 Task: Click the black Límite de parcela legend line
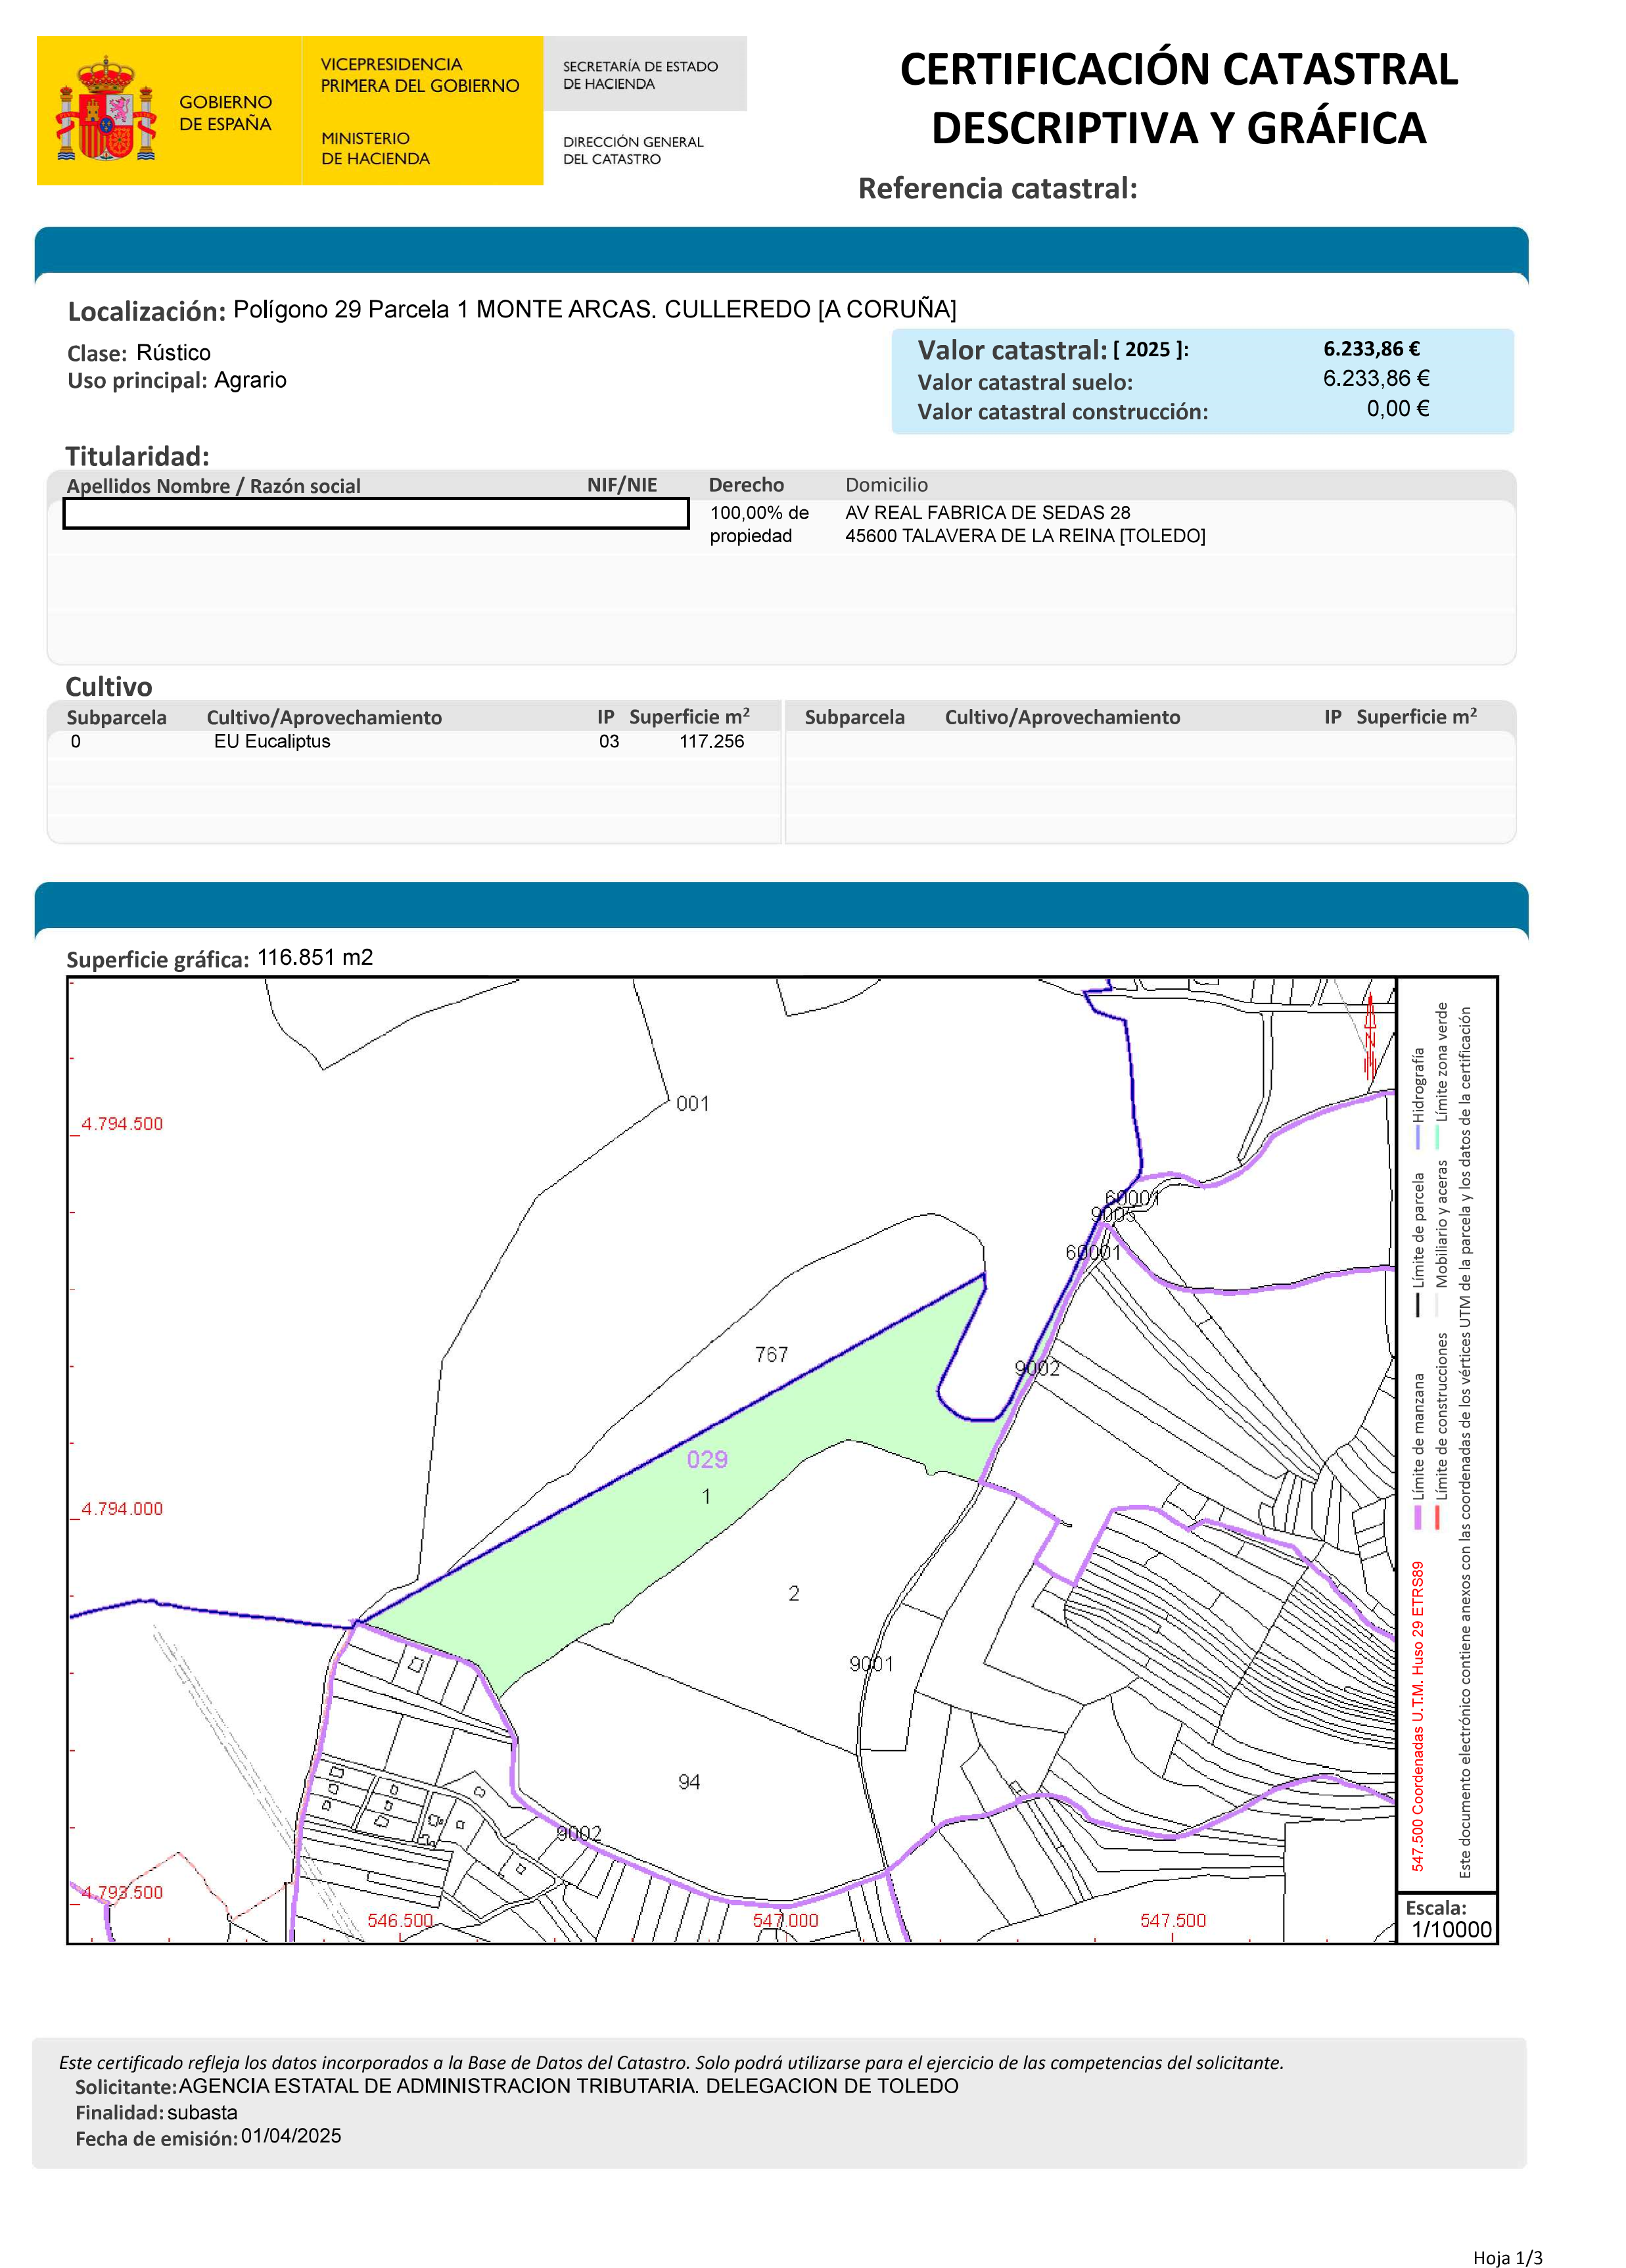coord(1417,1305)
